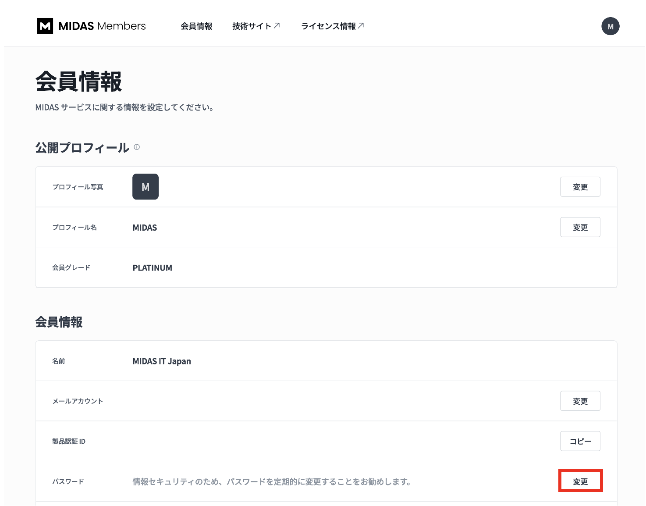646x506 pixels.
Task: Click the 公開プロフィール section heading
Action: pos(82,148)
